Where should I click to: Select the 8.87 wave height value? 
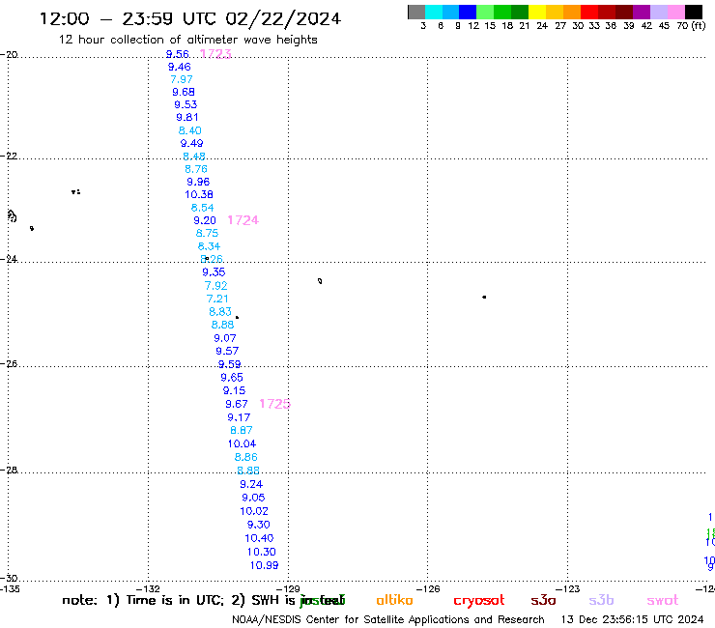click(242, 431)
